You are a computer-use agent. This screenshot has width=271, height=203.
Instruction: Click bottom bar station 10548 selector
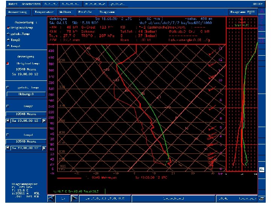click(237, 198)
